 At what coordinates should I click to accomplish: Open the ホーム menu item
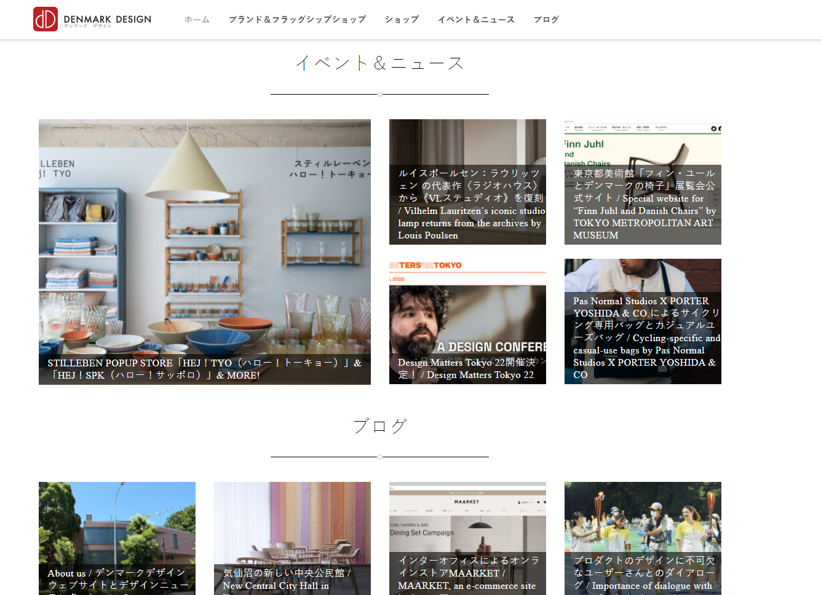[197, 20]
